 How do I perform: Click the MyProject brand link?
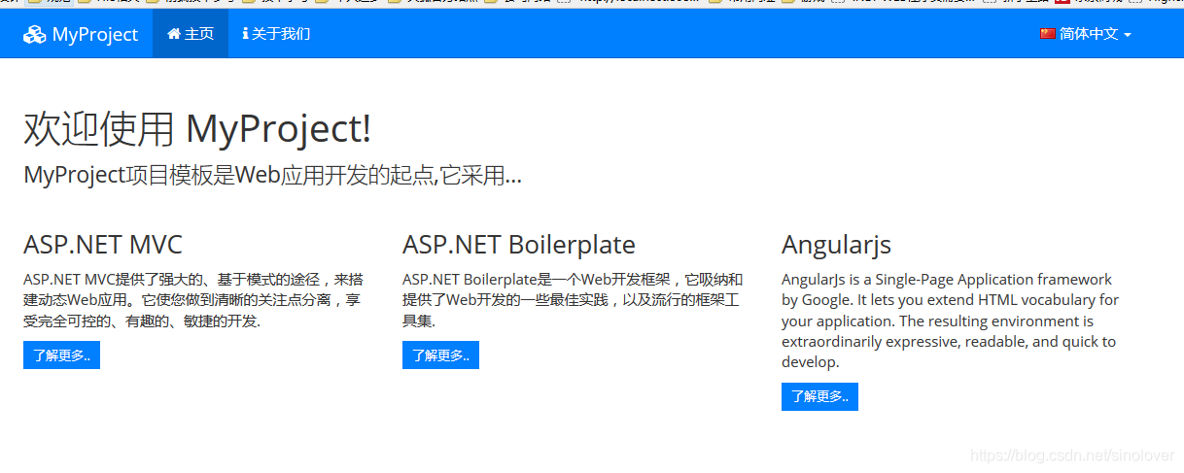(81, 34)
